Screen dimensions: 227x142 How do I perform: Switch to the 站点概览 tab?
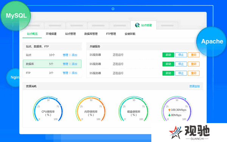tap(32, 34)
